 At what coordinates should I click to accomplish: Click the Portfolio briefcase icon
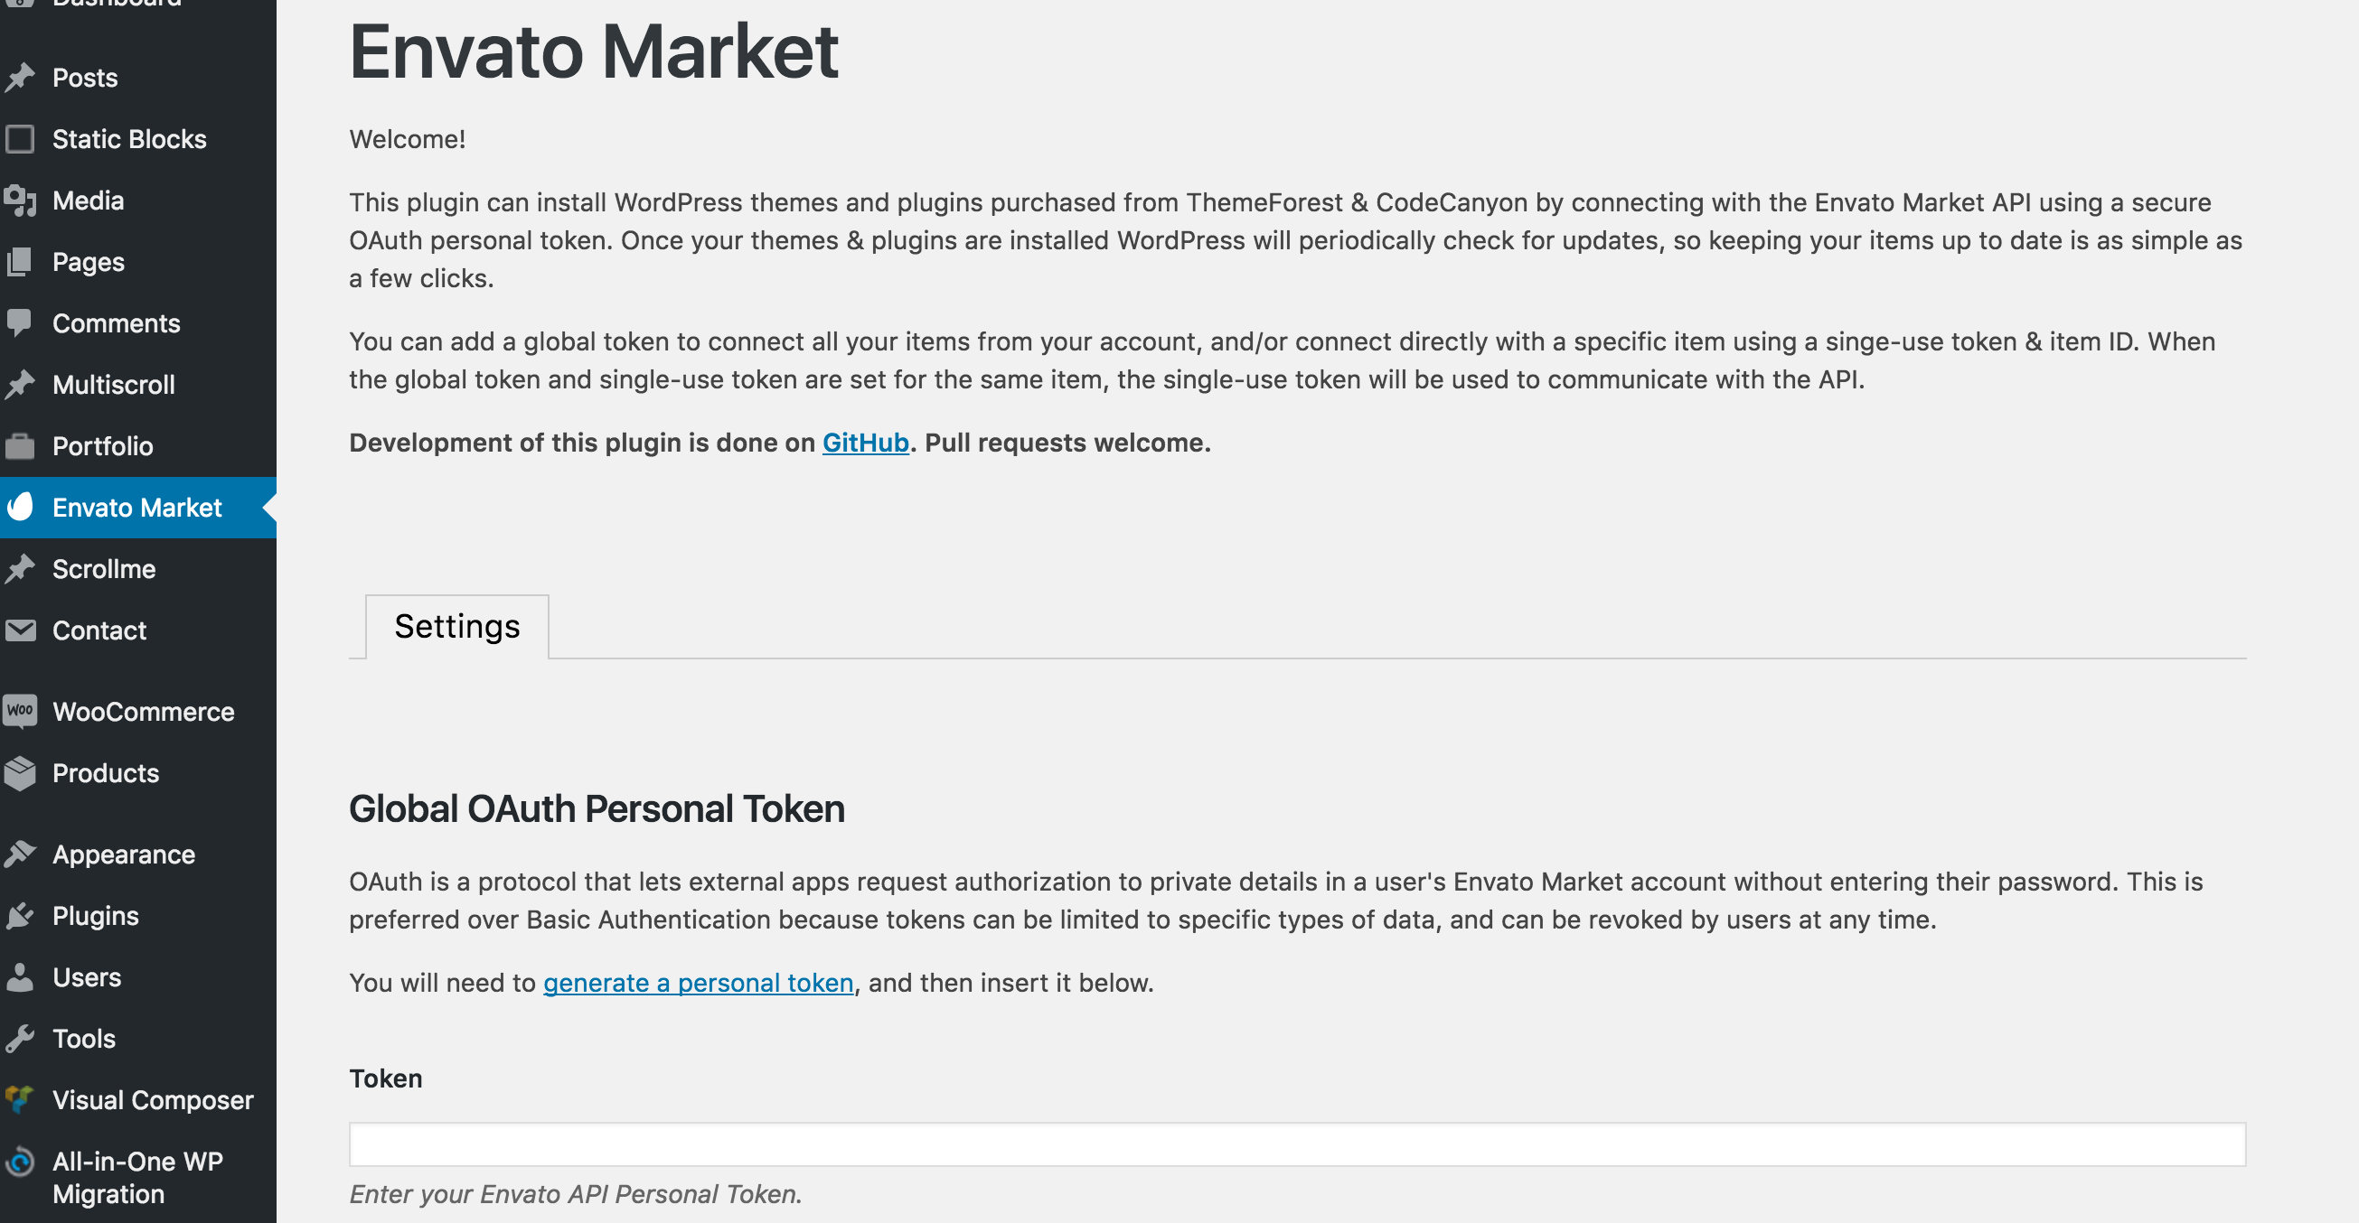[x=19, y=446]
